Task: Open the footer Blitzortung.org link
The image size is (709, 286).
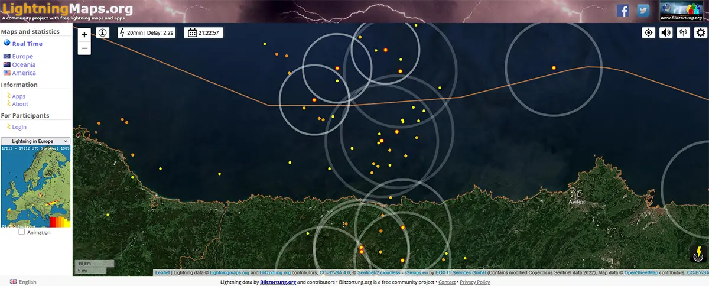Action: [x=278, y=282]
